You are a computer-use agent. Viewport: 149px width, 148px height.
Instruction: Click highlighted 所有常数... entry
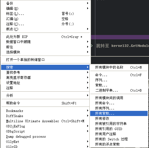119,113
